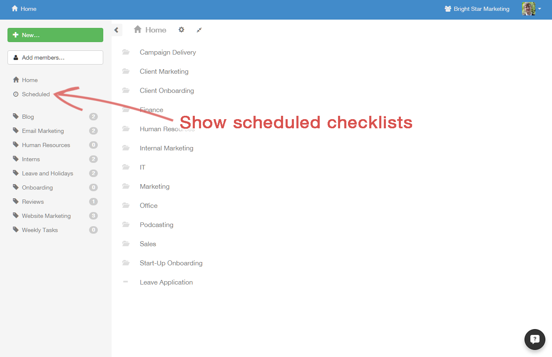Click the team icon beside Bright Star Marketing
This screenshot has height=357, width=552.
pos(448,9)
